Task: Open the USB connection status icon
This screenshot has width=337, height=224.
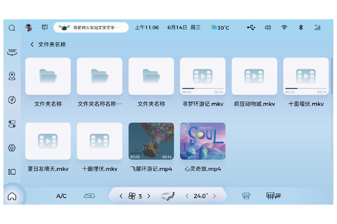Action: (x=251, y=27)
